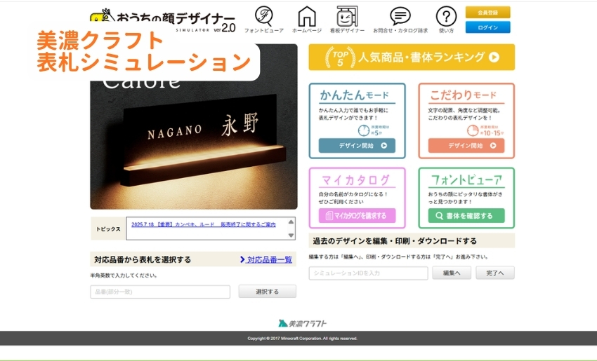Image resolution: width=597 pixels, height=361 pixels.
Task: Focus the シミュレーションIDを入力 field
Action: click(369, 273)
